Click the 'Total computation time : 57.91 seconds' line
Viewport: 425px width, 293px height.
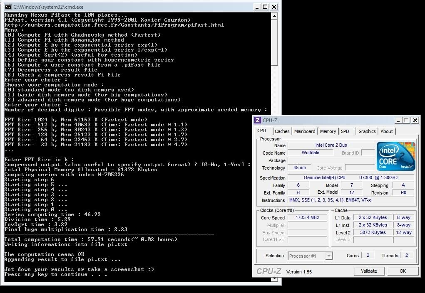click(91, 239)
